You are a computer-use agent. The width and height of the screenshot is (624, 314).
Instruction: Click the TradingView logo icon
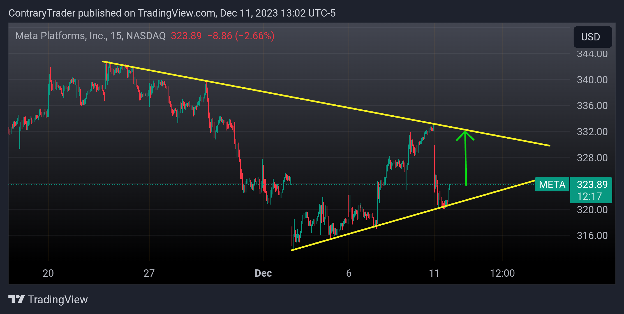point(17,299)
